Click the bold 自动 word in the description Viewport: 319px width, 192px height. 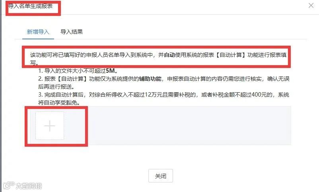click(x=169, y=55)
